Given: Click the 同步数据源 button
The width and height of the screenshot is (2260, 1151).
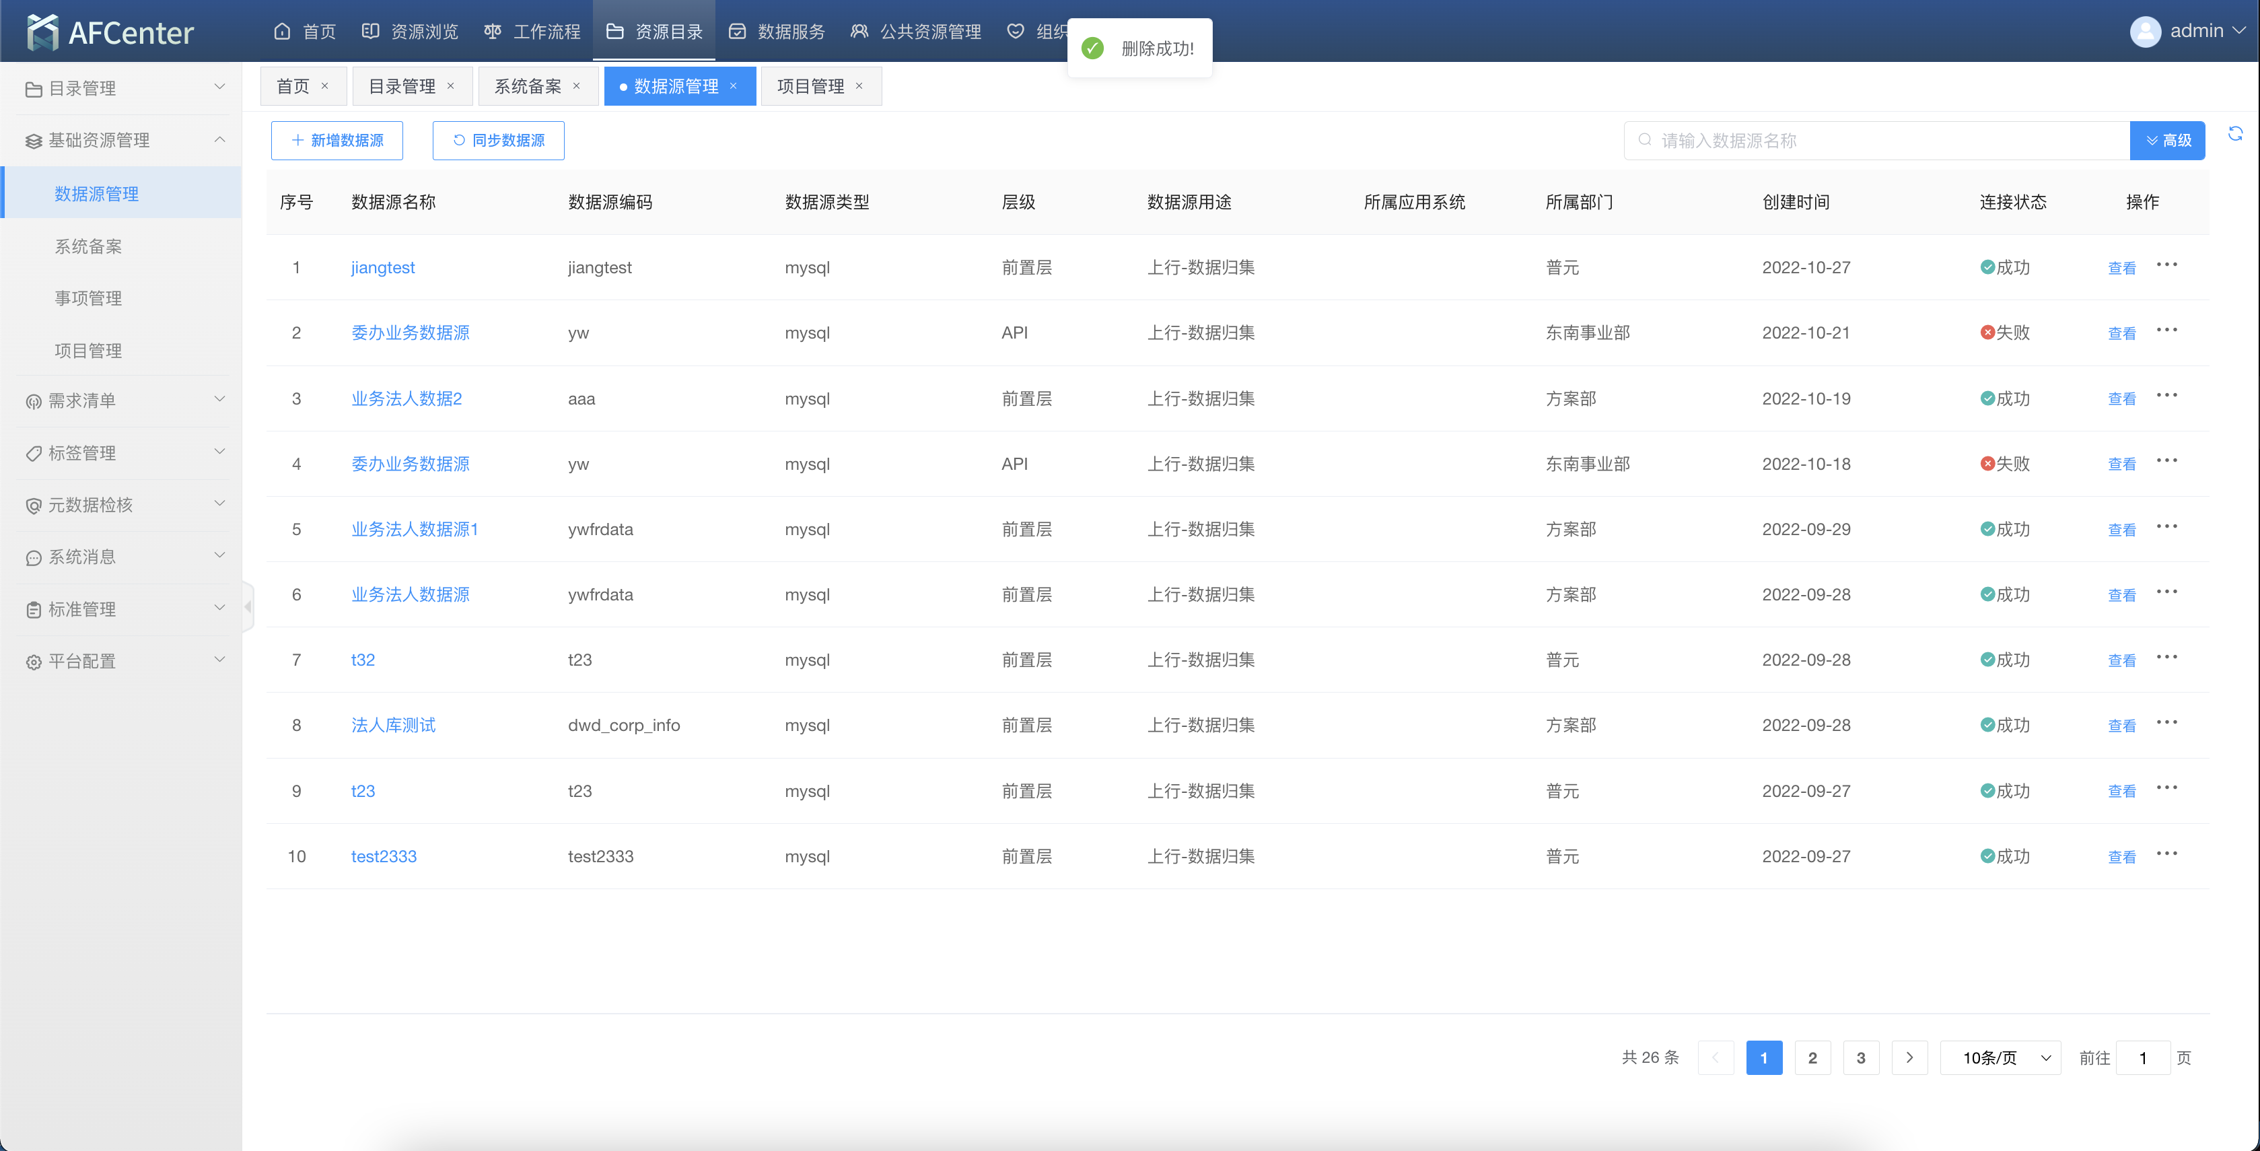Looking at the screenshot, I should (x=498, y=141).
